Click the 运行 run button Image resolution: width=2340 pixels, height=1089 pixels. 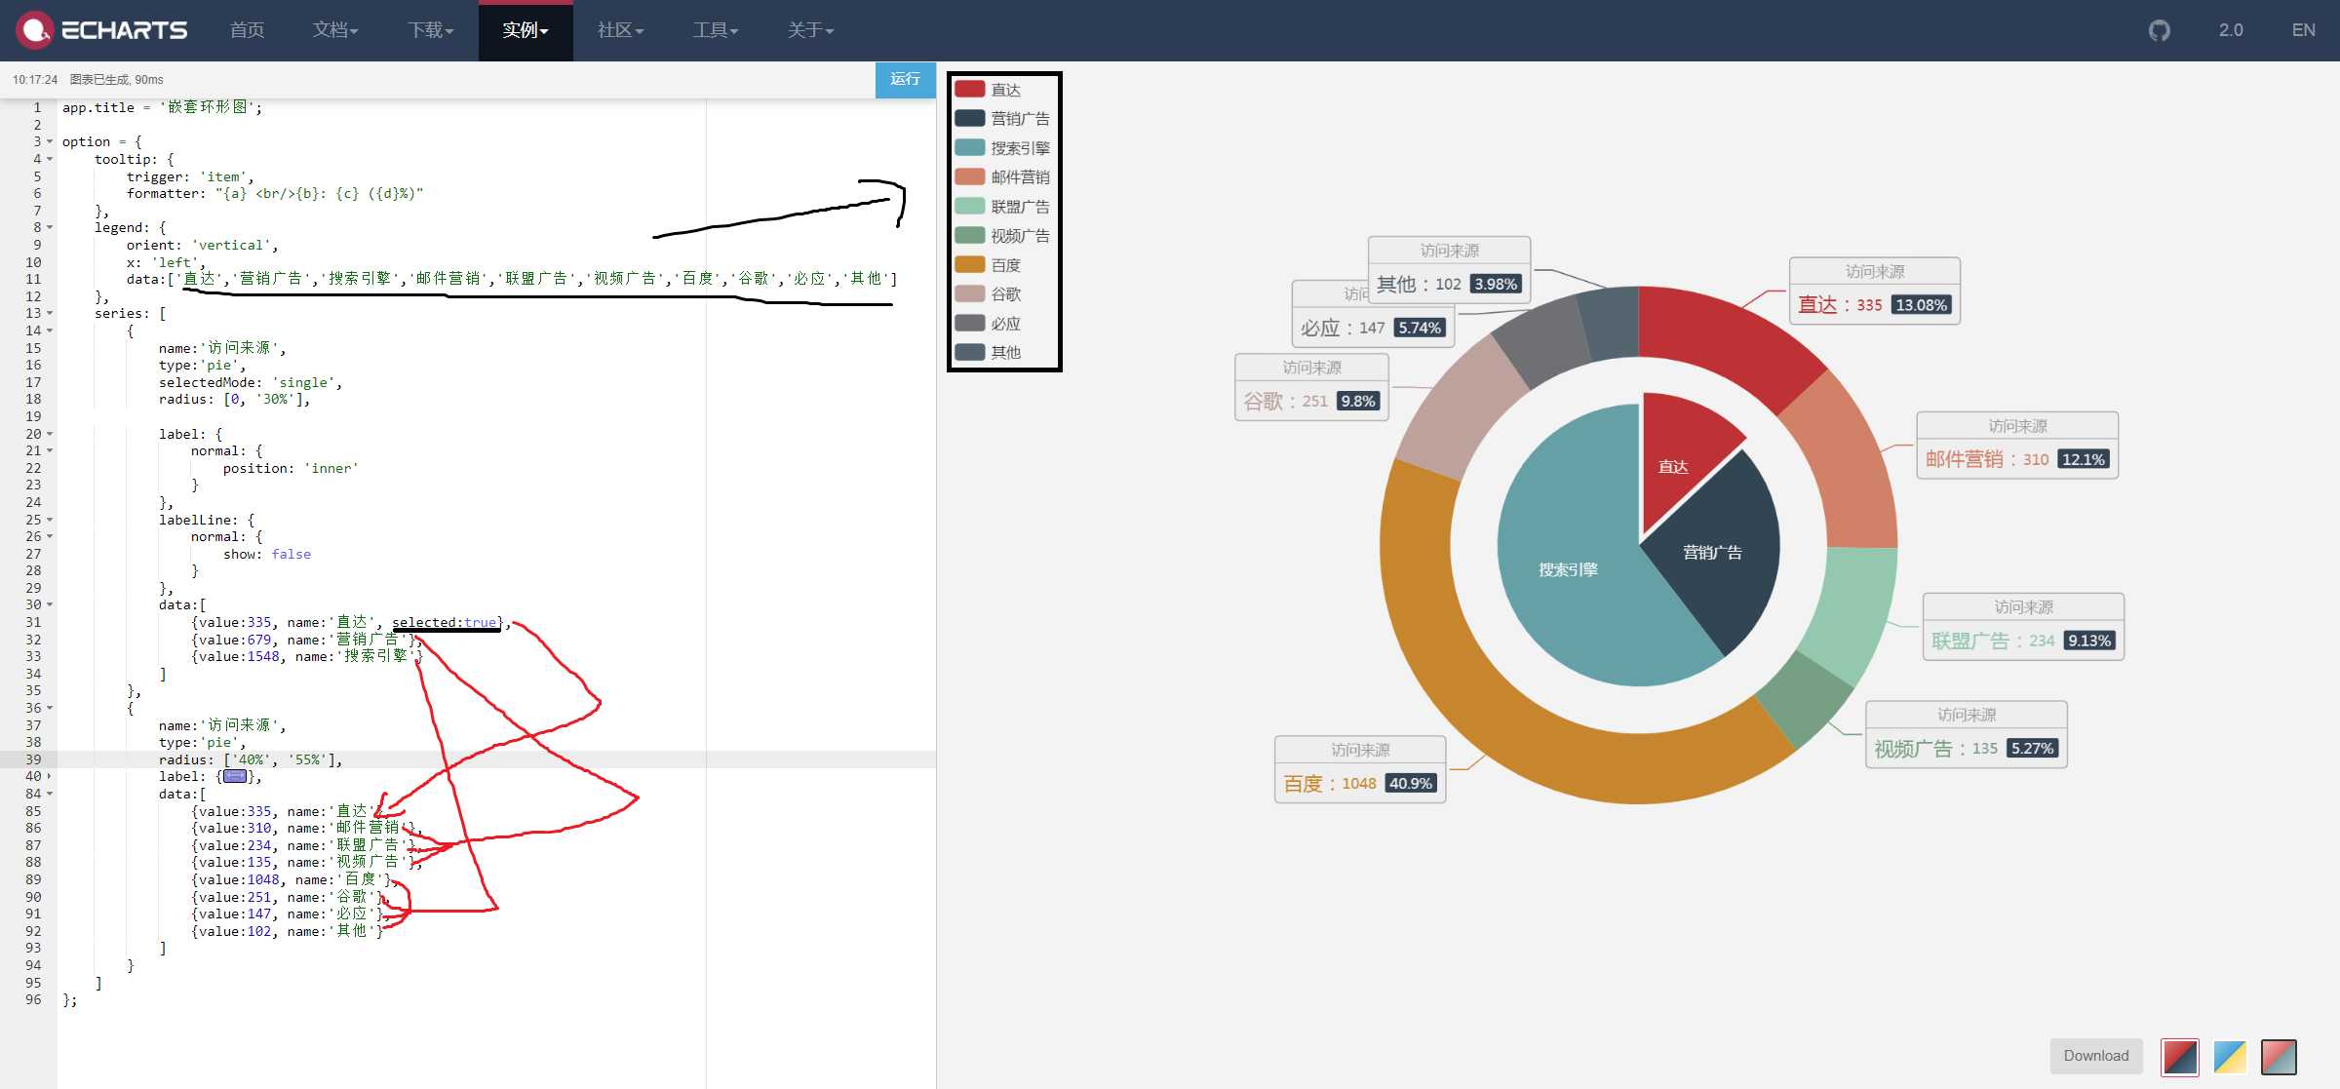[905, 79]
